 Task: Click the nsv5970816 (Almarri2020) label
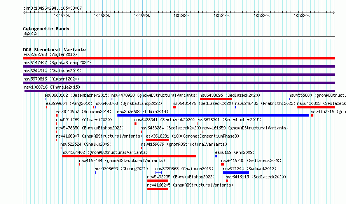(x=51, y=79)
